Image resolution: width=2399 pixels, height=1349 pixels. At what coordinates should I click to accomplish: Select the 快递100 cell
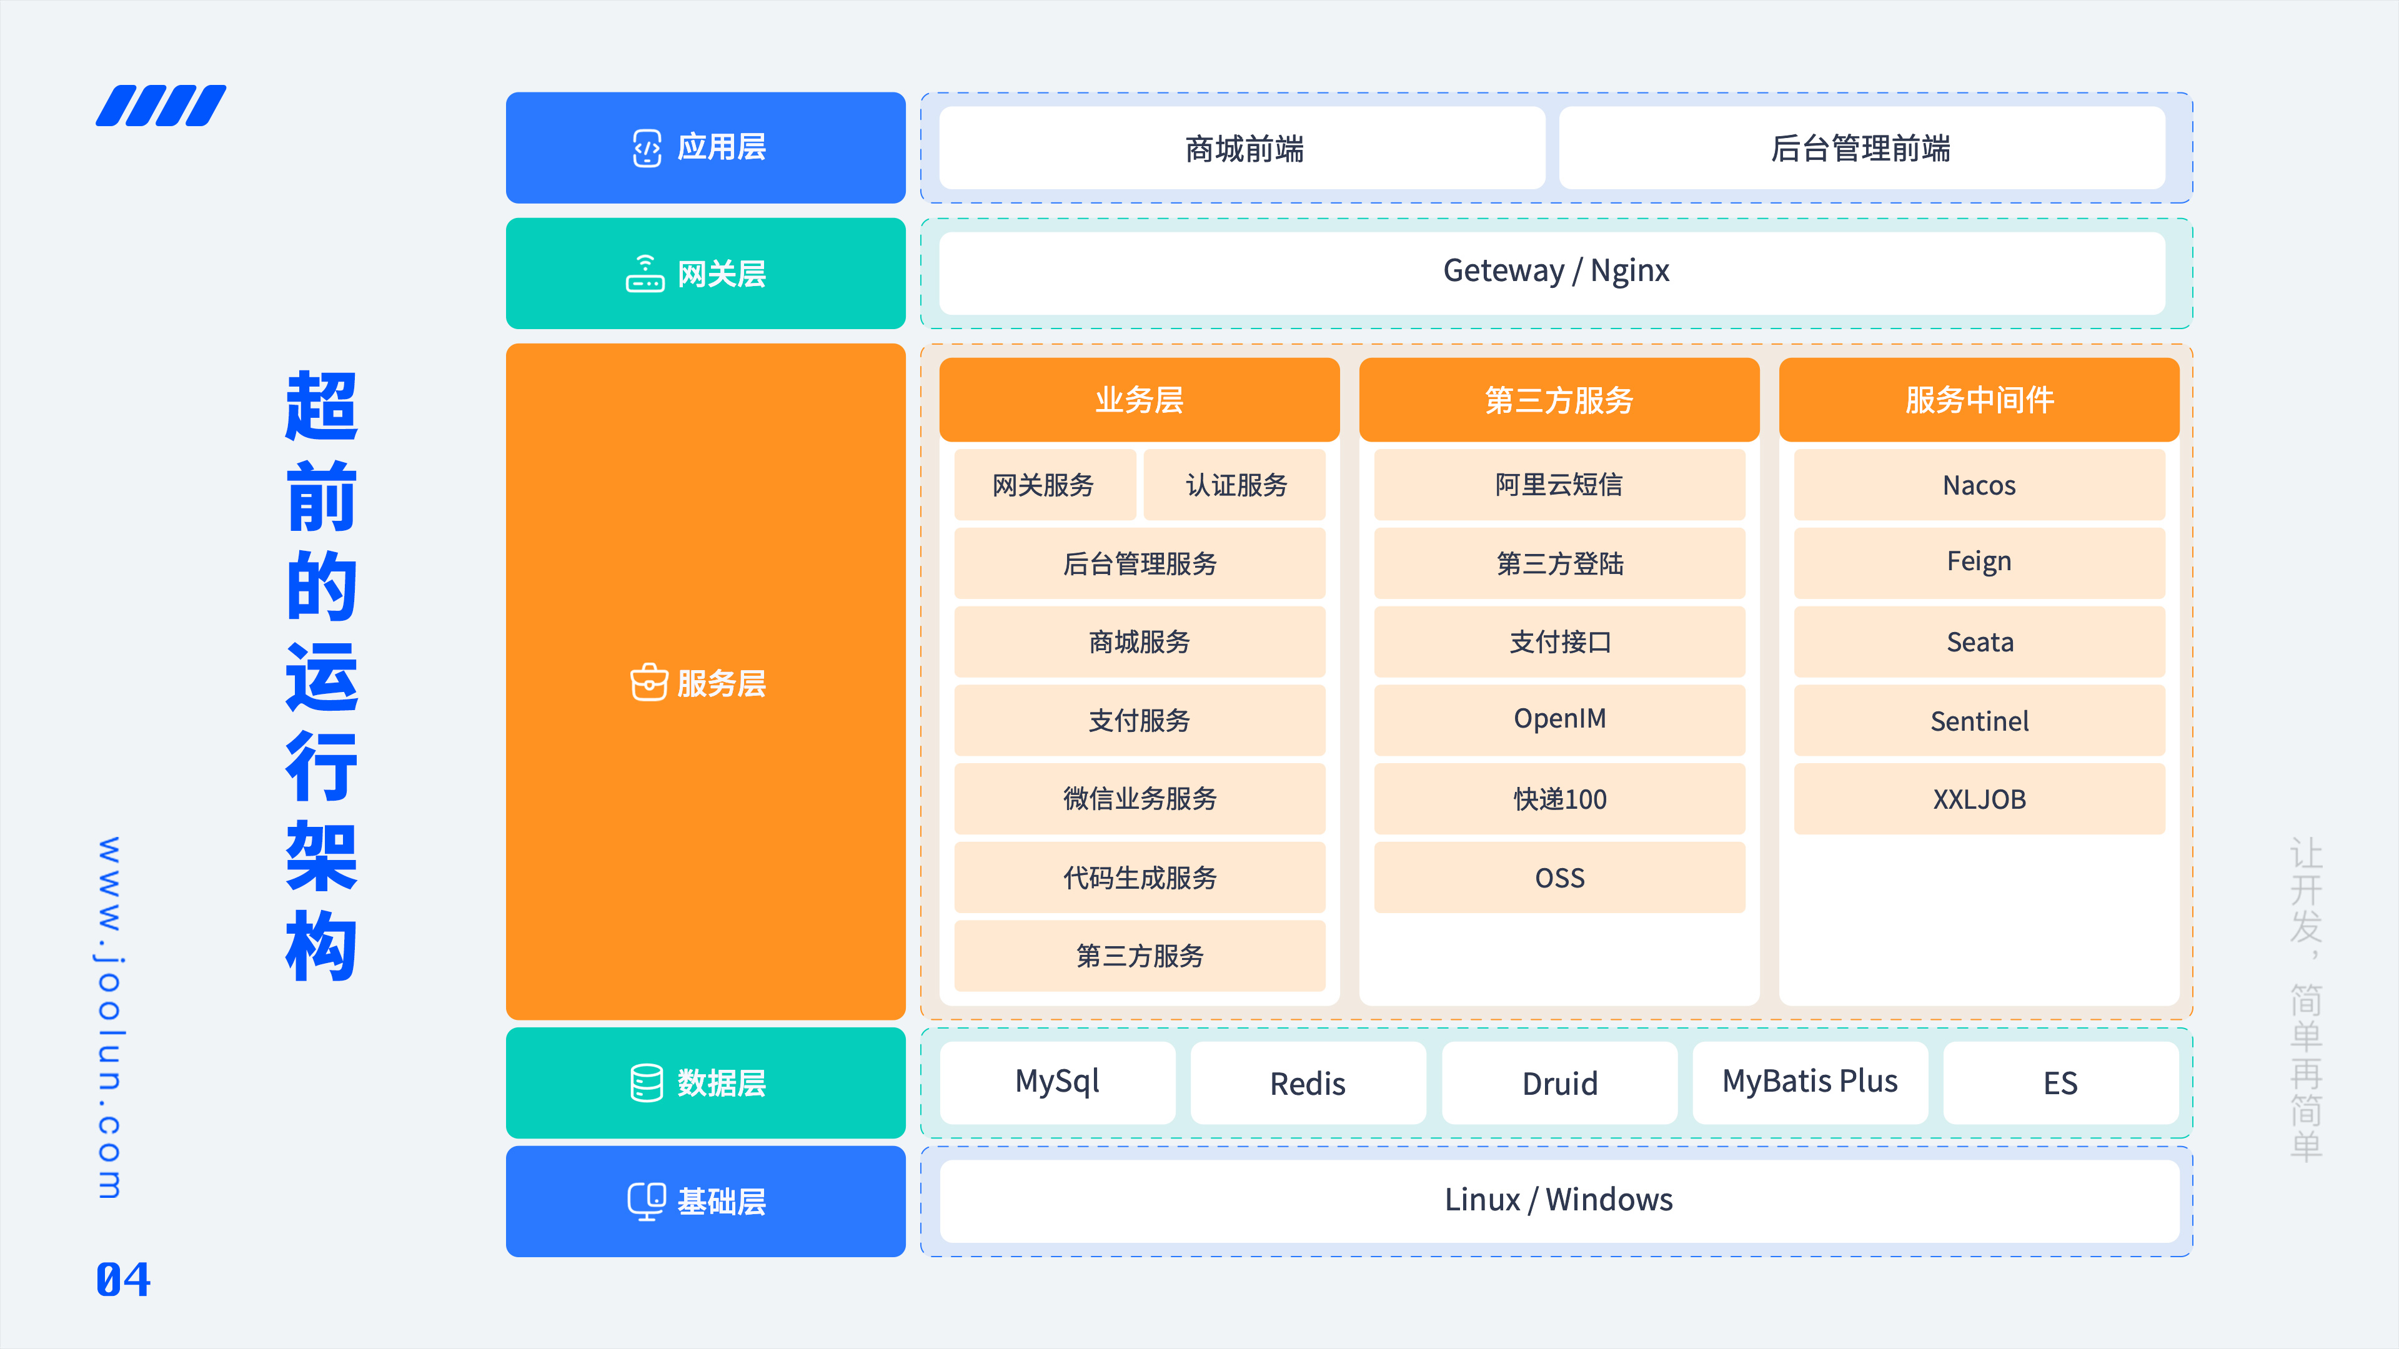click(1560, 799)
